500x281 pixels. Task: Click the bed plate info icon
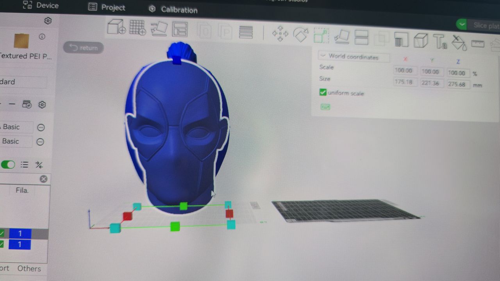(x=42, y=37)
